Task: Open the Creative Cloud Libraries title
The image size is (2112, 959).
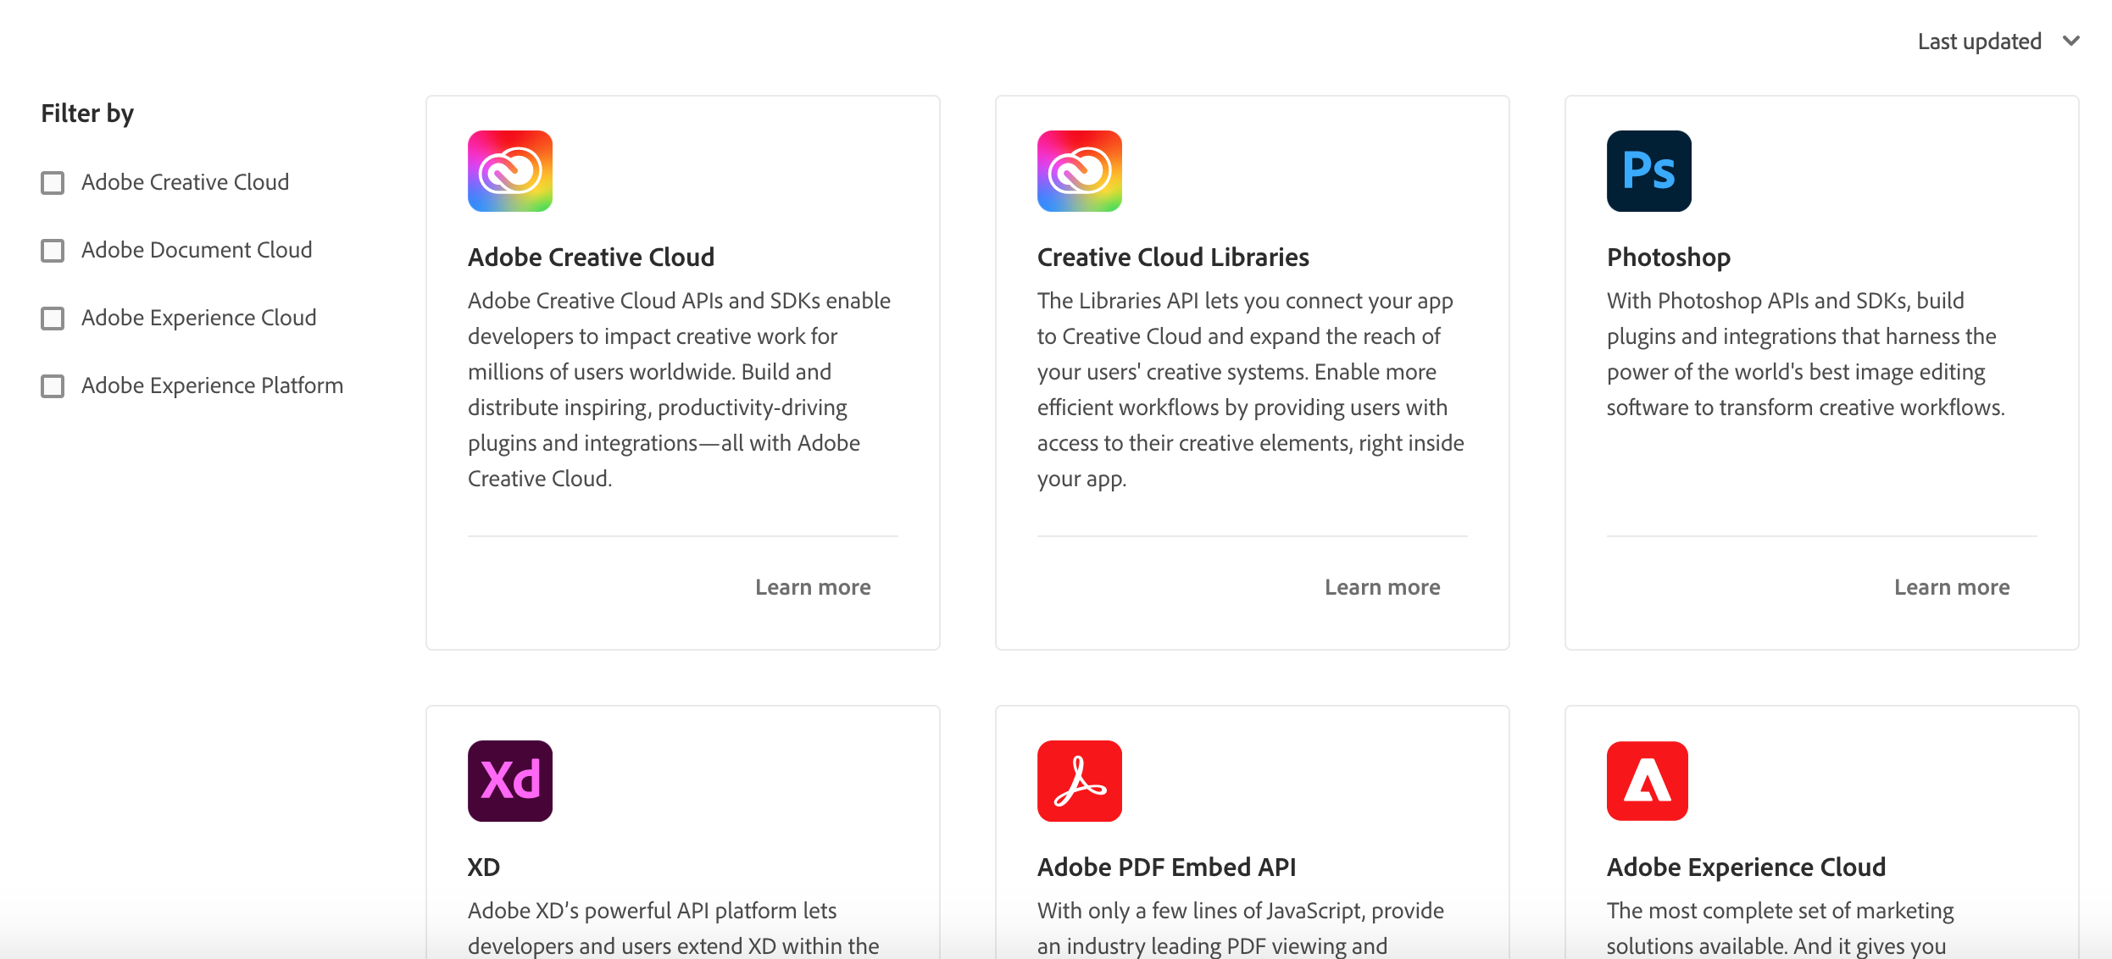Action: click(x=1172, y=257)
